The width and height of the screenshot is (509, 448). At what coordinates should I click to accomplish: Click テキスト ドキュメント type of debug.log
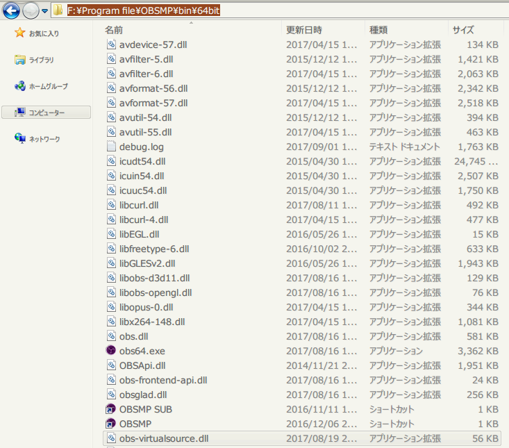(x=404, y=147)
